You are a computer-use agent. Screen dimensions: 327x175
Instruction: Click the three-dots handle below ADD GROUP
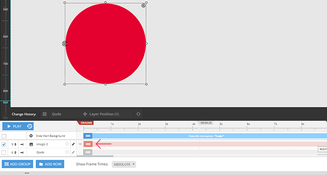point(27,173)
